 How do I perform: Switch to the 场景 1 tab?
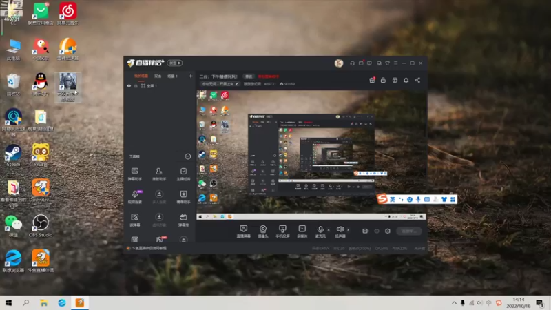172,76
